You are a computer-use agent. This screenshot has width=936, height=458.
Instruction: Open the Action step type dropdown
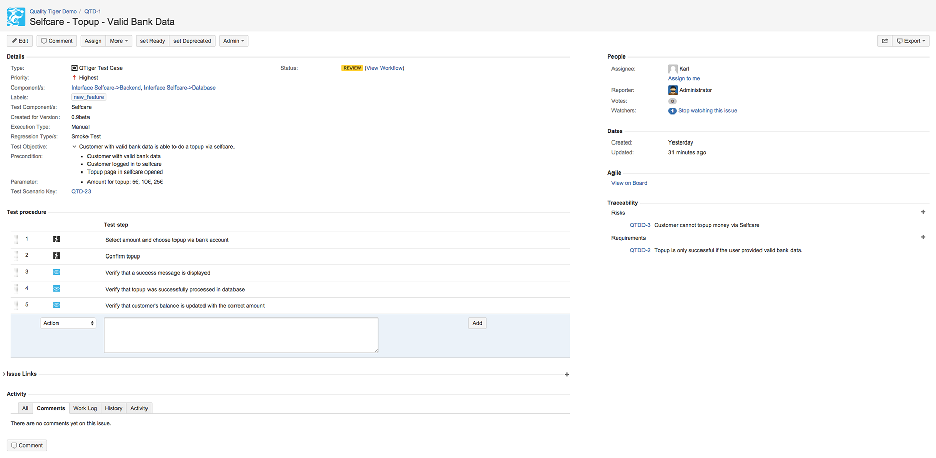pyautogui.click(x=68, y=323)
